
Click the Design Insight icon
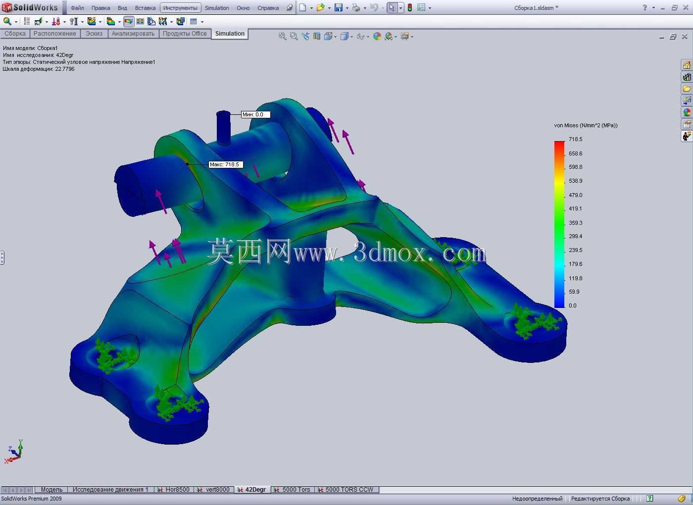point(151,21)
